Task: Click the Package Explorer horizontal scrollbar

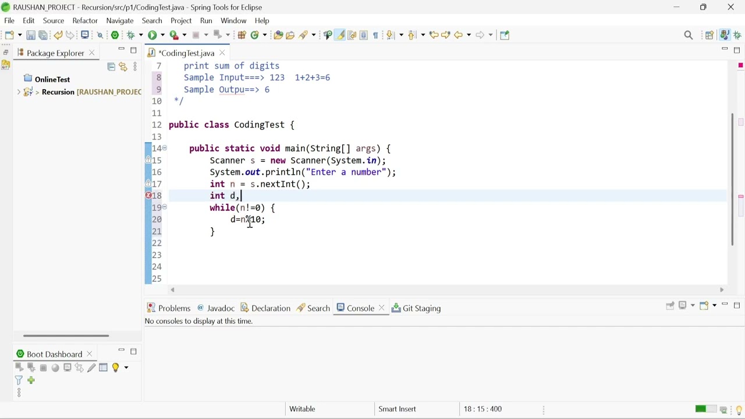Action: pyautogui.click(x=66, y=335)
